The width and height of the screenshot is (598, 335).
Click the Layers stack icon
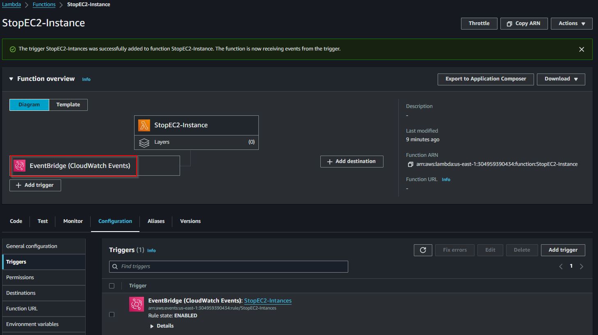coord(144,142)
